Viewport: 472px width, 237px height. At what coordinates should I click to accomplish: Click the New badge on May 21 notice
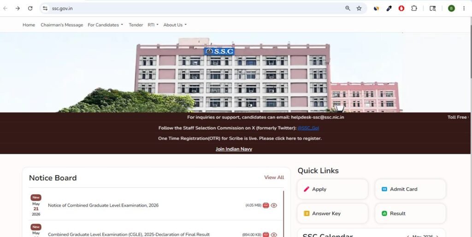[36, 197]
